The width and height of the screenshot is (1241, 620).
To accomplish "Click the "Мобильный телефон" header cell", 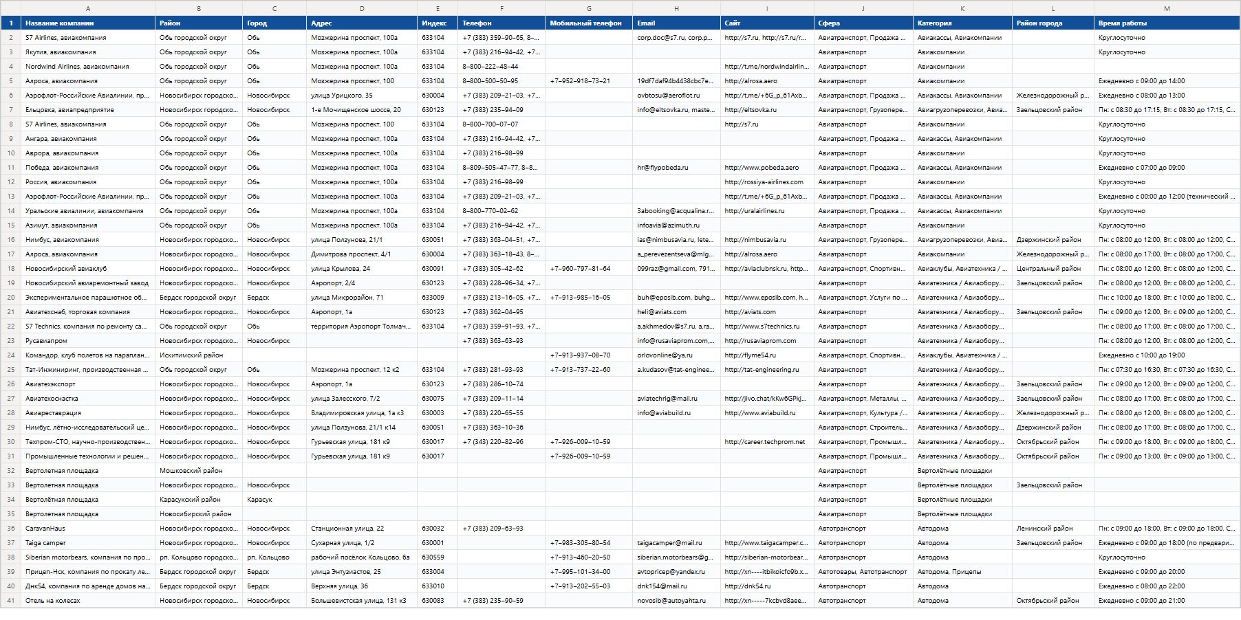I will pos(589,23).
